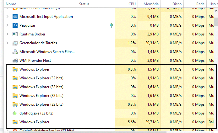Viewport: 218px width, 133px height.
Task: Select the dphhdq.exe (32 bits) process
Action: pyautogui.click(x=36, y=113)
